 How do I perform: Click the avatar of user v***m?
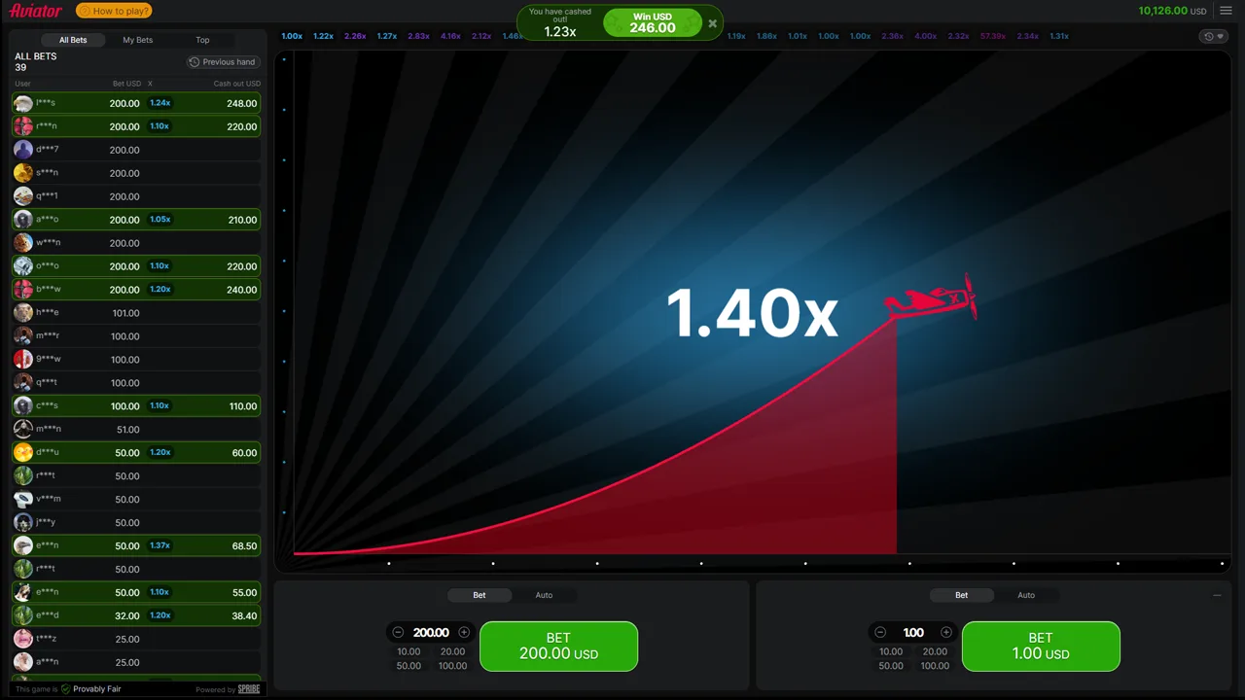[x=23, y=500]
